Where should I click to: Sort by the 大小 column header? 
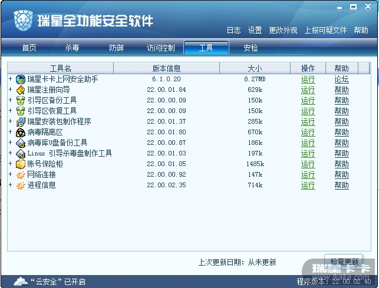(x=255, y=68)
